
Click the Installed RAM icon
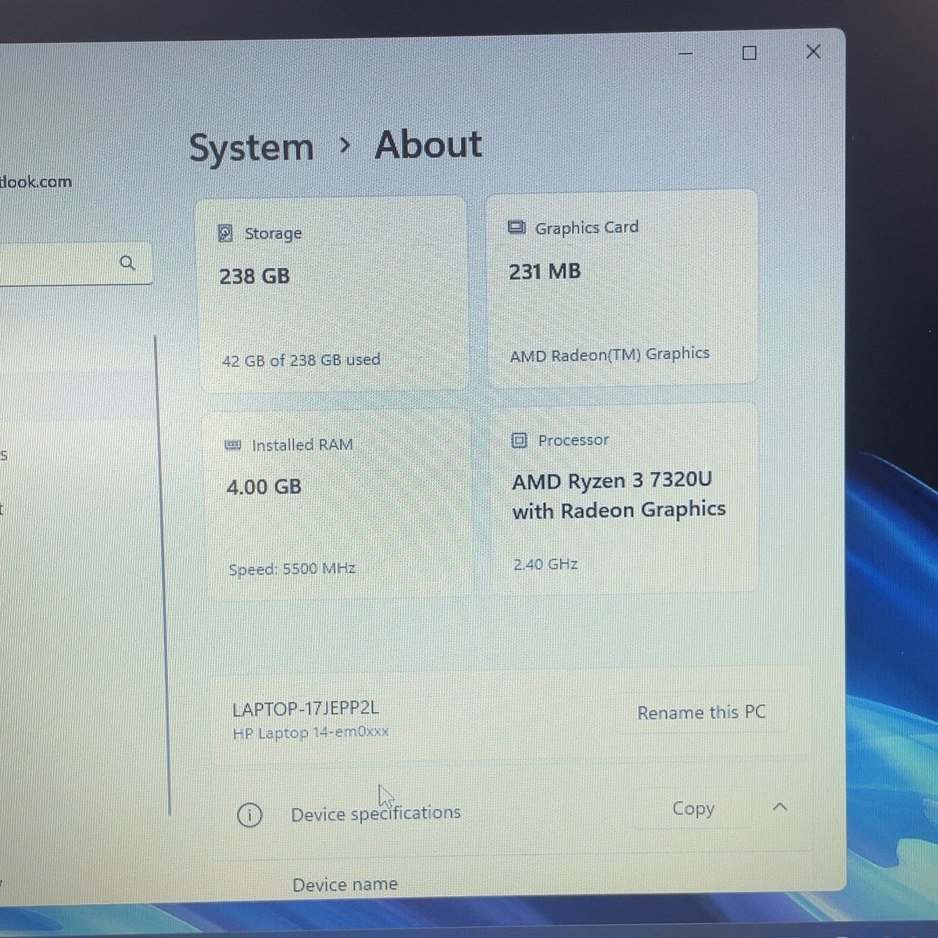tap(233, 445)
